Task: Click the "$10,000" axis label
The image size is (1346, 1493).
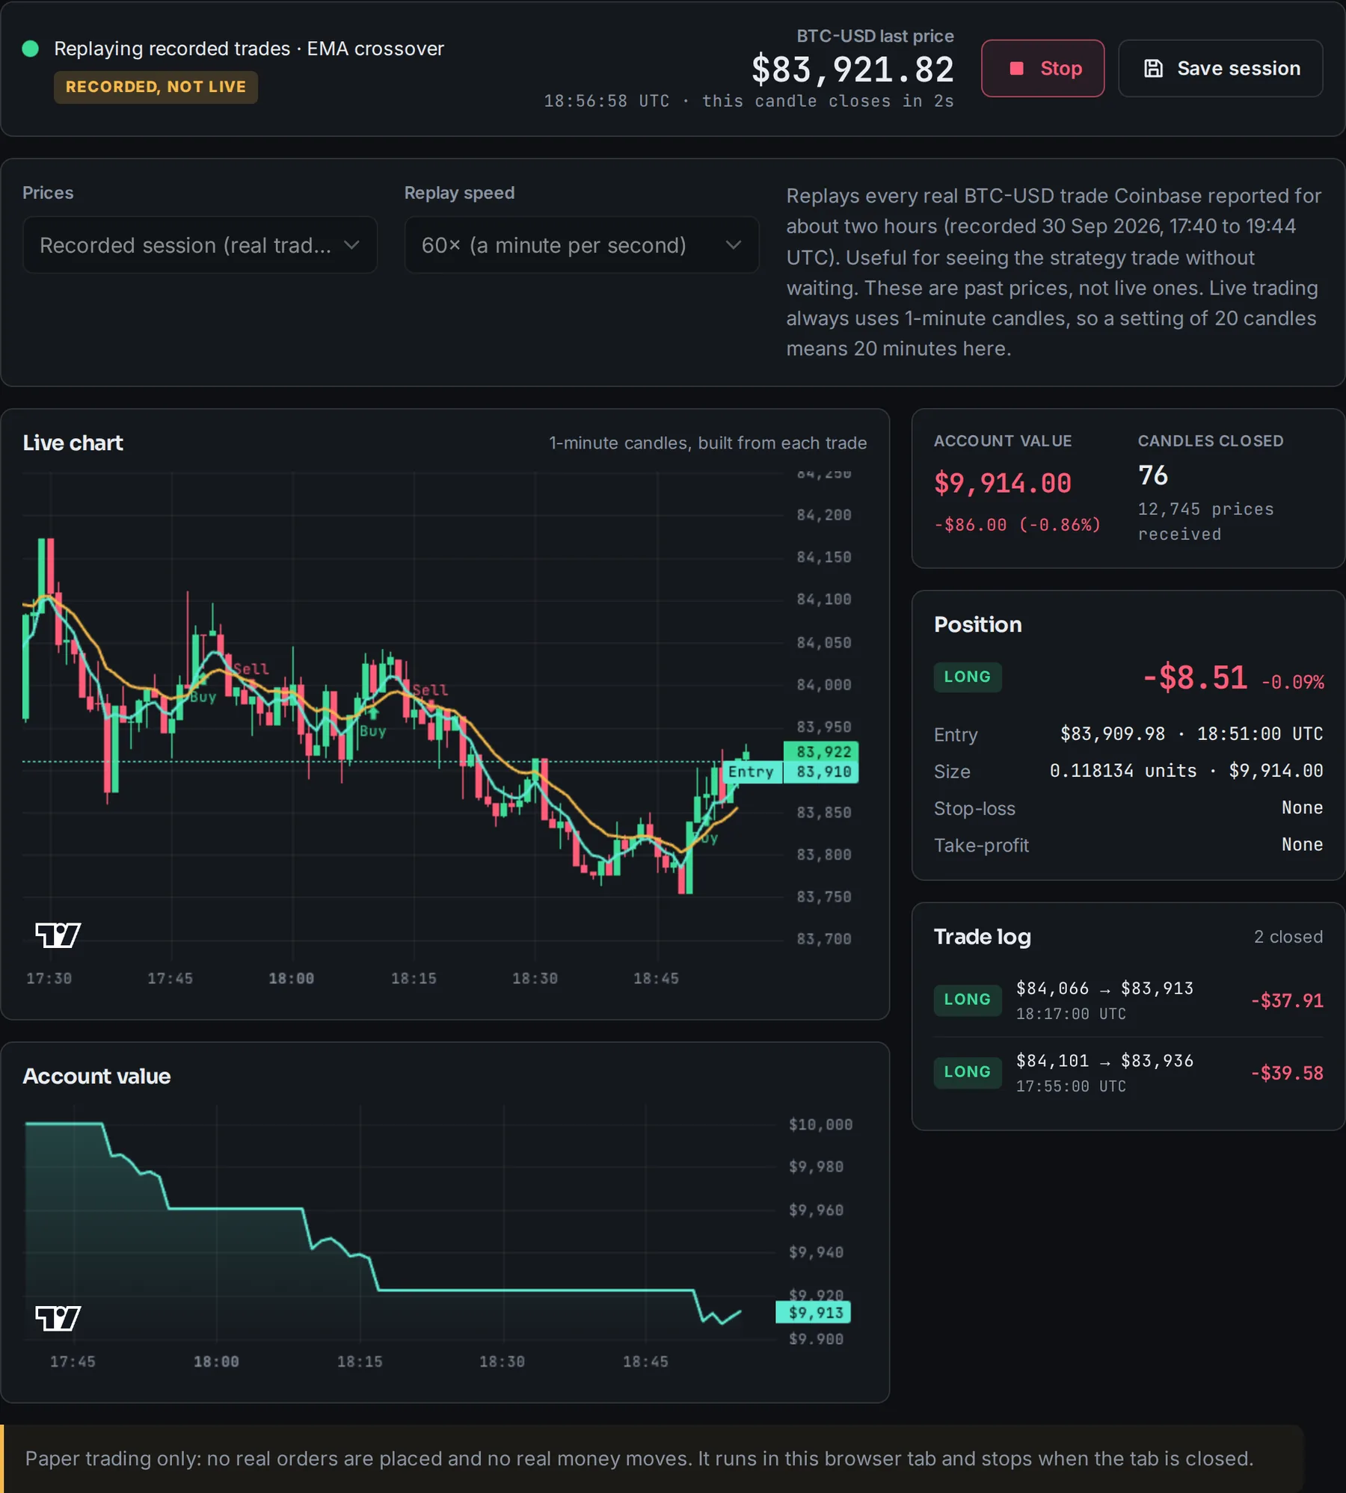Action: [820, 1124]
